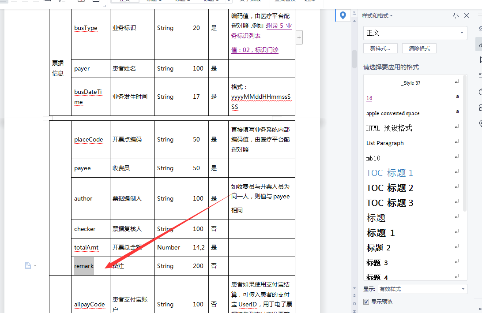Close the 样式和格式 task pane

point(466,15)
